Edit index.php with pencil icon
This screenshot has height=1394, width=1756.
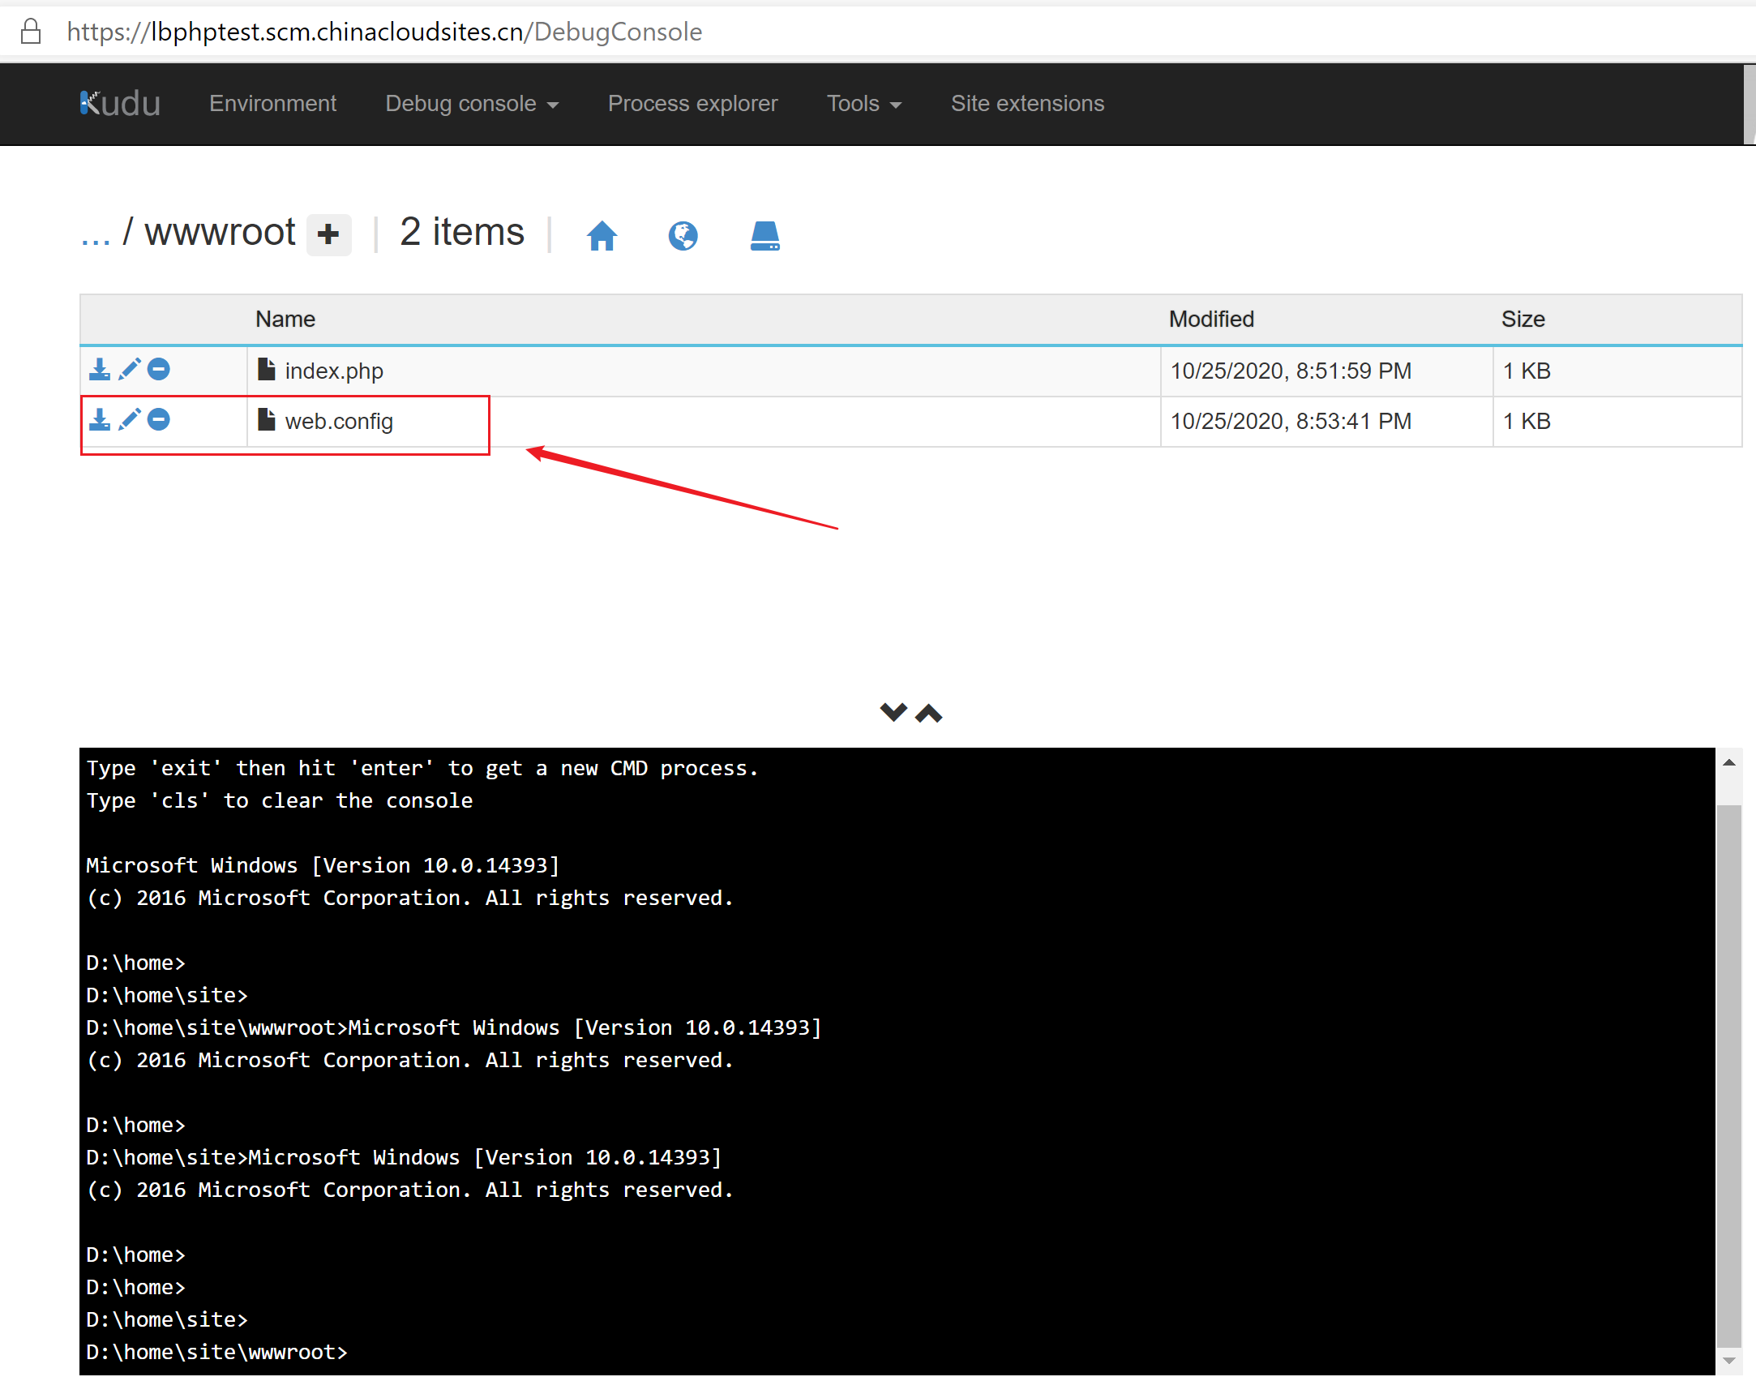click(x=130, y=370)
